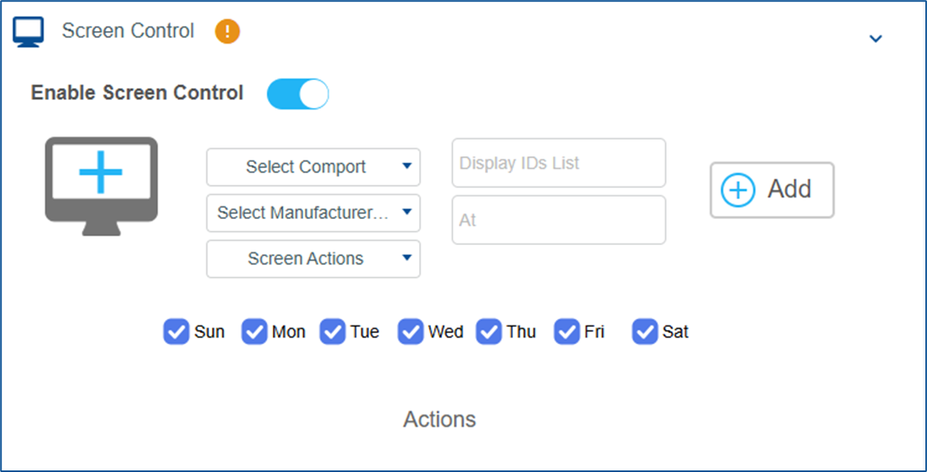Open the Screen Actions dropdown
The image size is (927, 472).
[x=313, y=259]
